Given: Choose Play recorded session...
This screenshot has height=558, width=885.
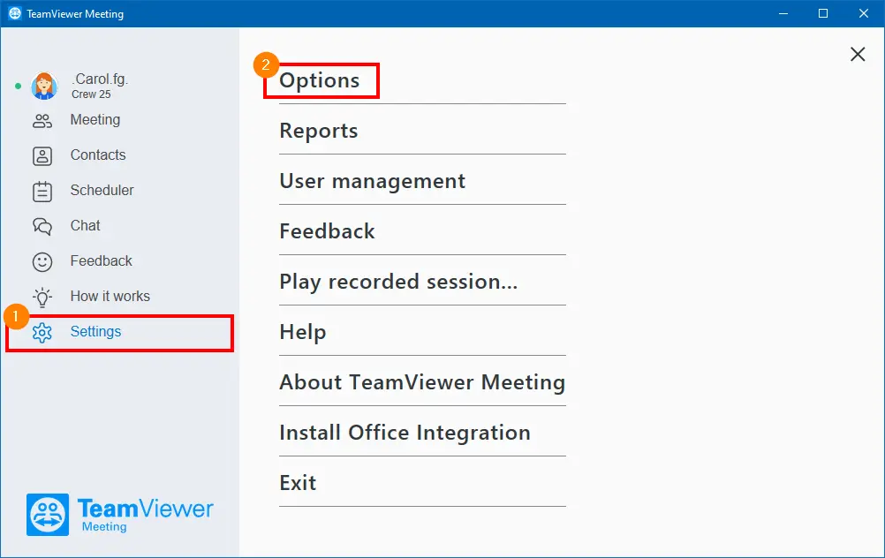Looking at the screenshot, I should tap(398, 282).
